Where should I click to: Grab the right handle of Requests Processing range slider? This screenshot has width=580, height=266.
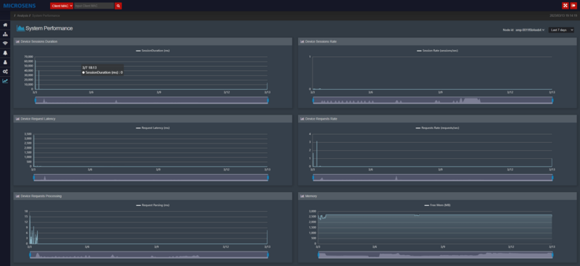click(268, 255)
